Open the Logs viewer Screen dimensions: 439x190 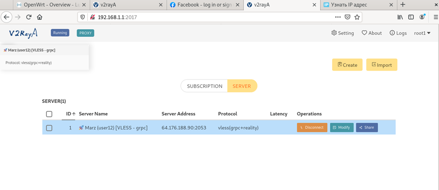398,33
